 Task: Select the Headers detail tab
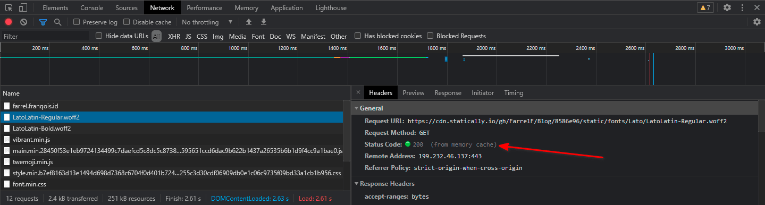381,92
